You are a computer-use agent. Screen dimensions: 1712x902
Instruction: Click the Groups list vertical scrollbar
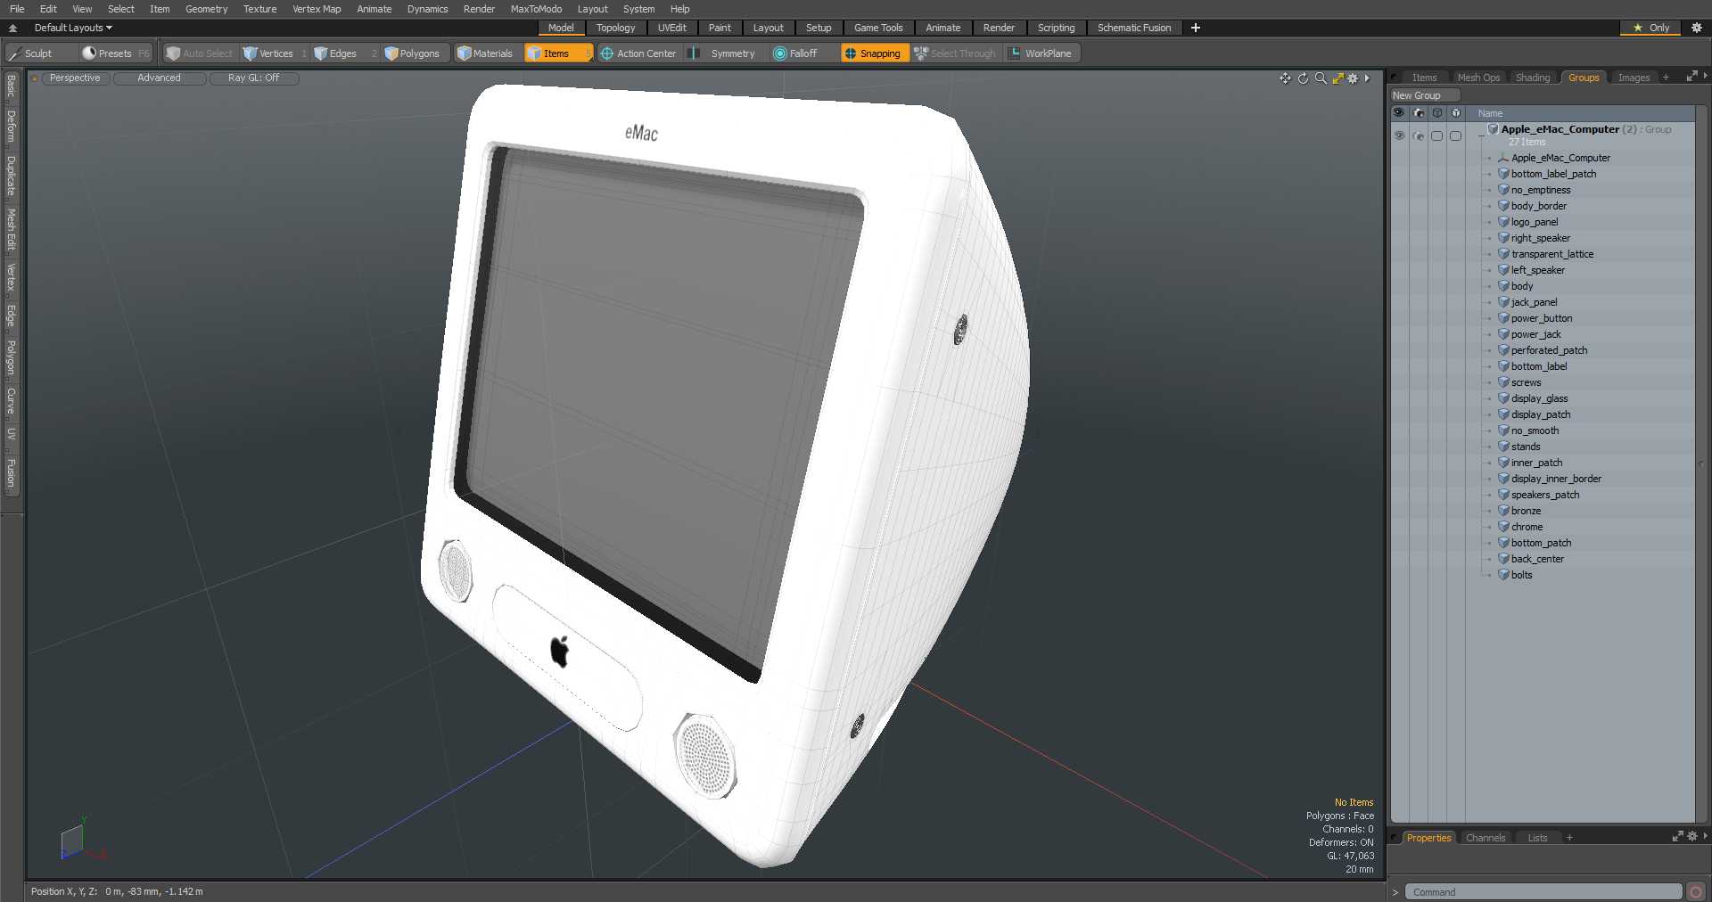point(1702,463)
